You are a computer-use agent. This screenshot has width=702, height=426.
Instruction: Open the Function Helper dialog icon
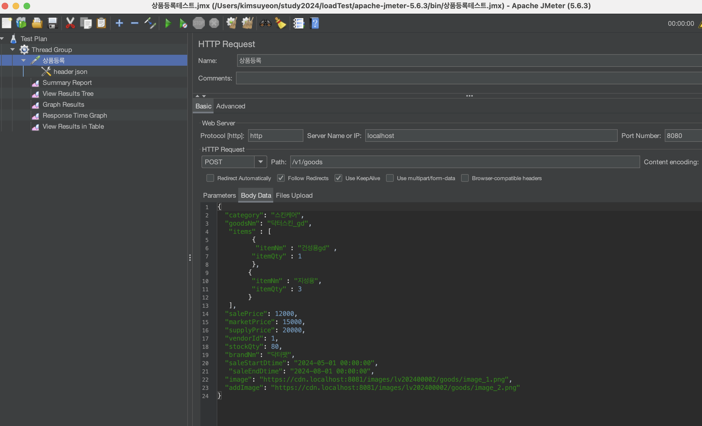299,23
